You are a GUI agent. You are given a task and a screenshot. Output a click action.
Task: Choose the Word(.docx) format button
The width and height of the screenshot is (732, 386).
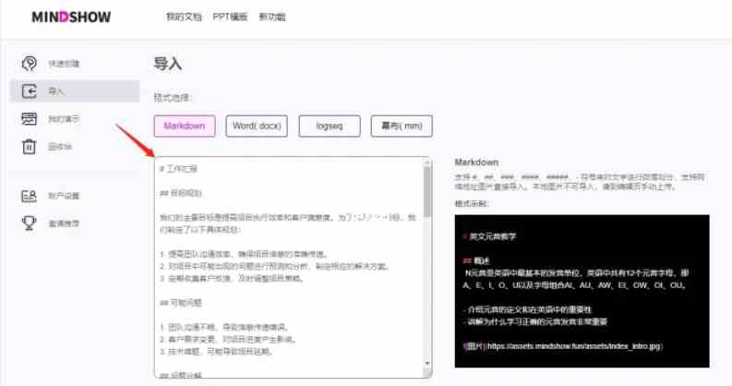click(x=257, y=126)
